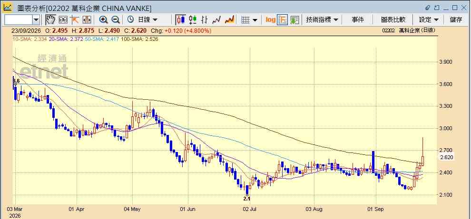
Task: Click the 04 May axis label
Action: tap(132, 209)
